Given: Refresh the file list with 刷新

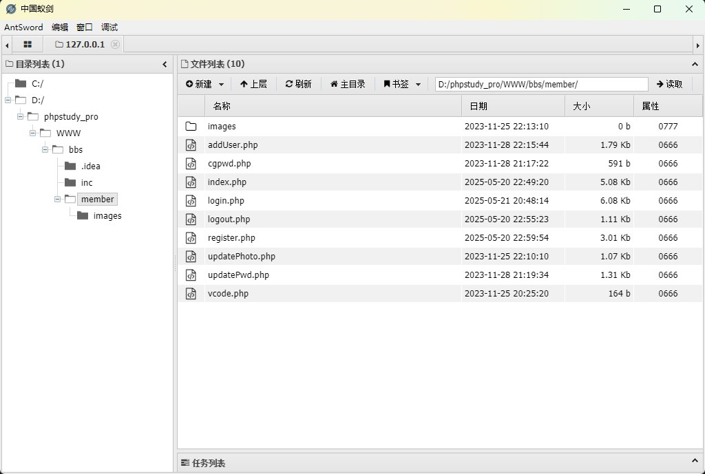Looking at the screenshot, I should click(298, 83).
